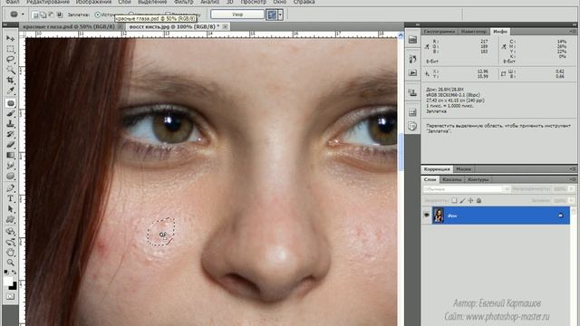
Task: Open the layer opacity value dropdown
Action: tap(572, 189)
